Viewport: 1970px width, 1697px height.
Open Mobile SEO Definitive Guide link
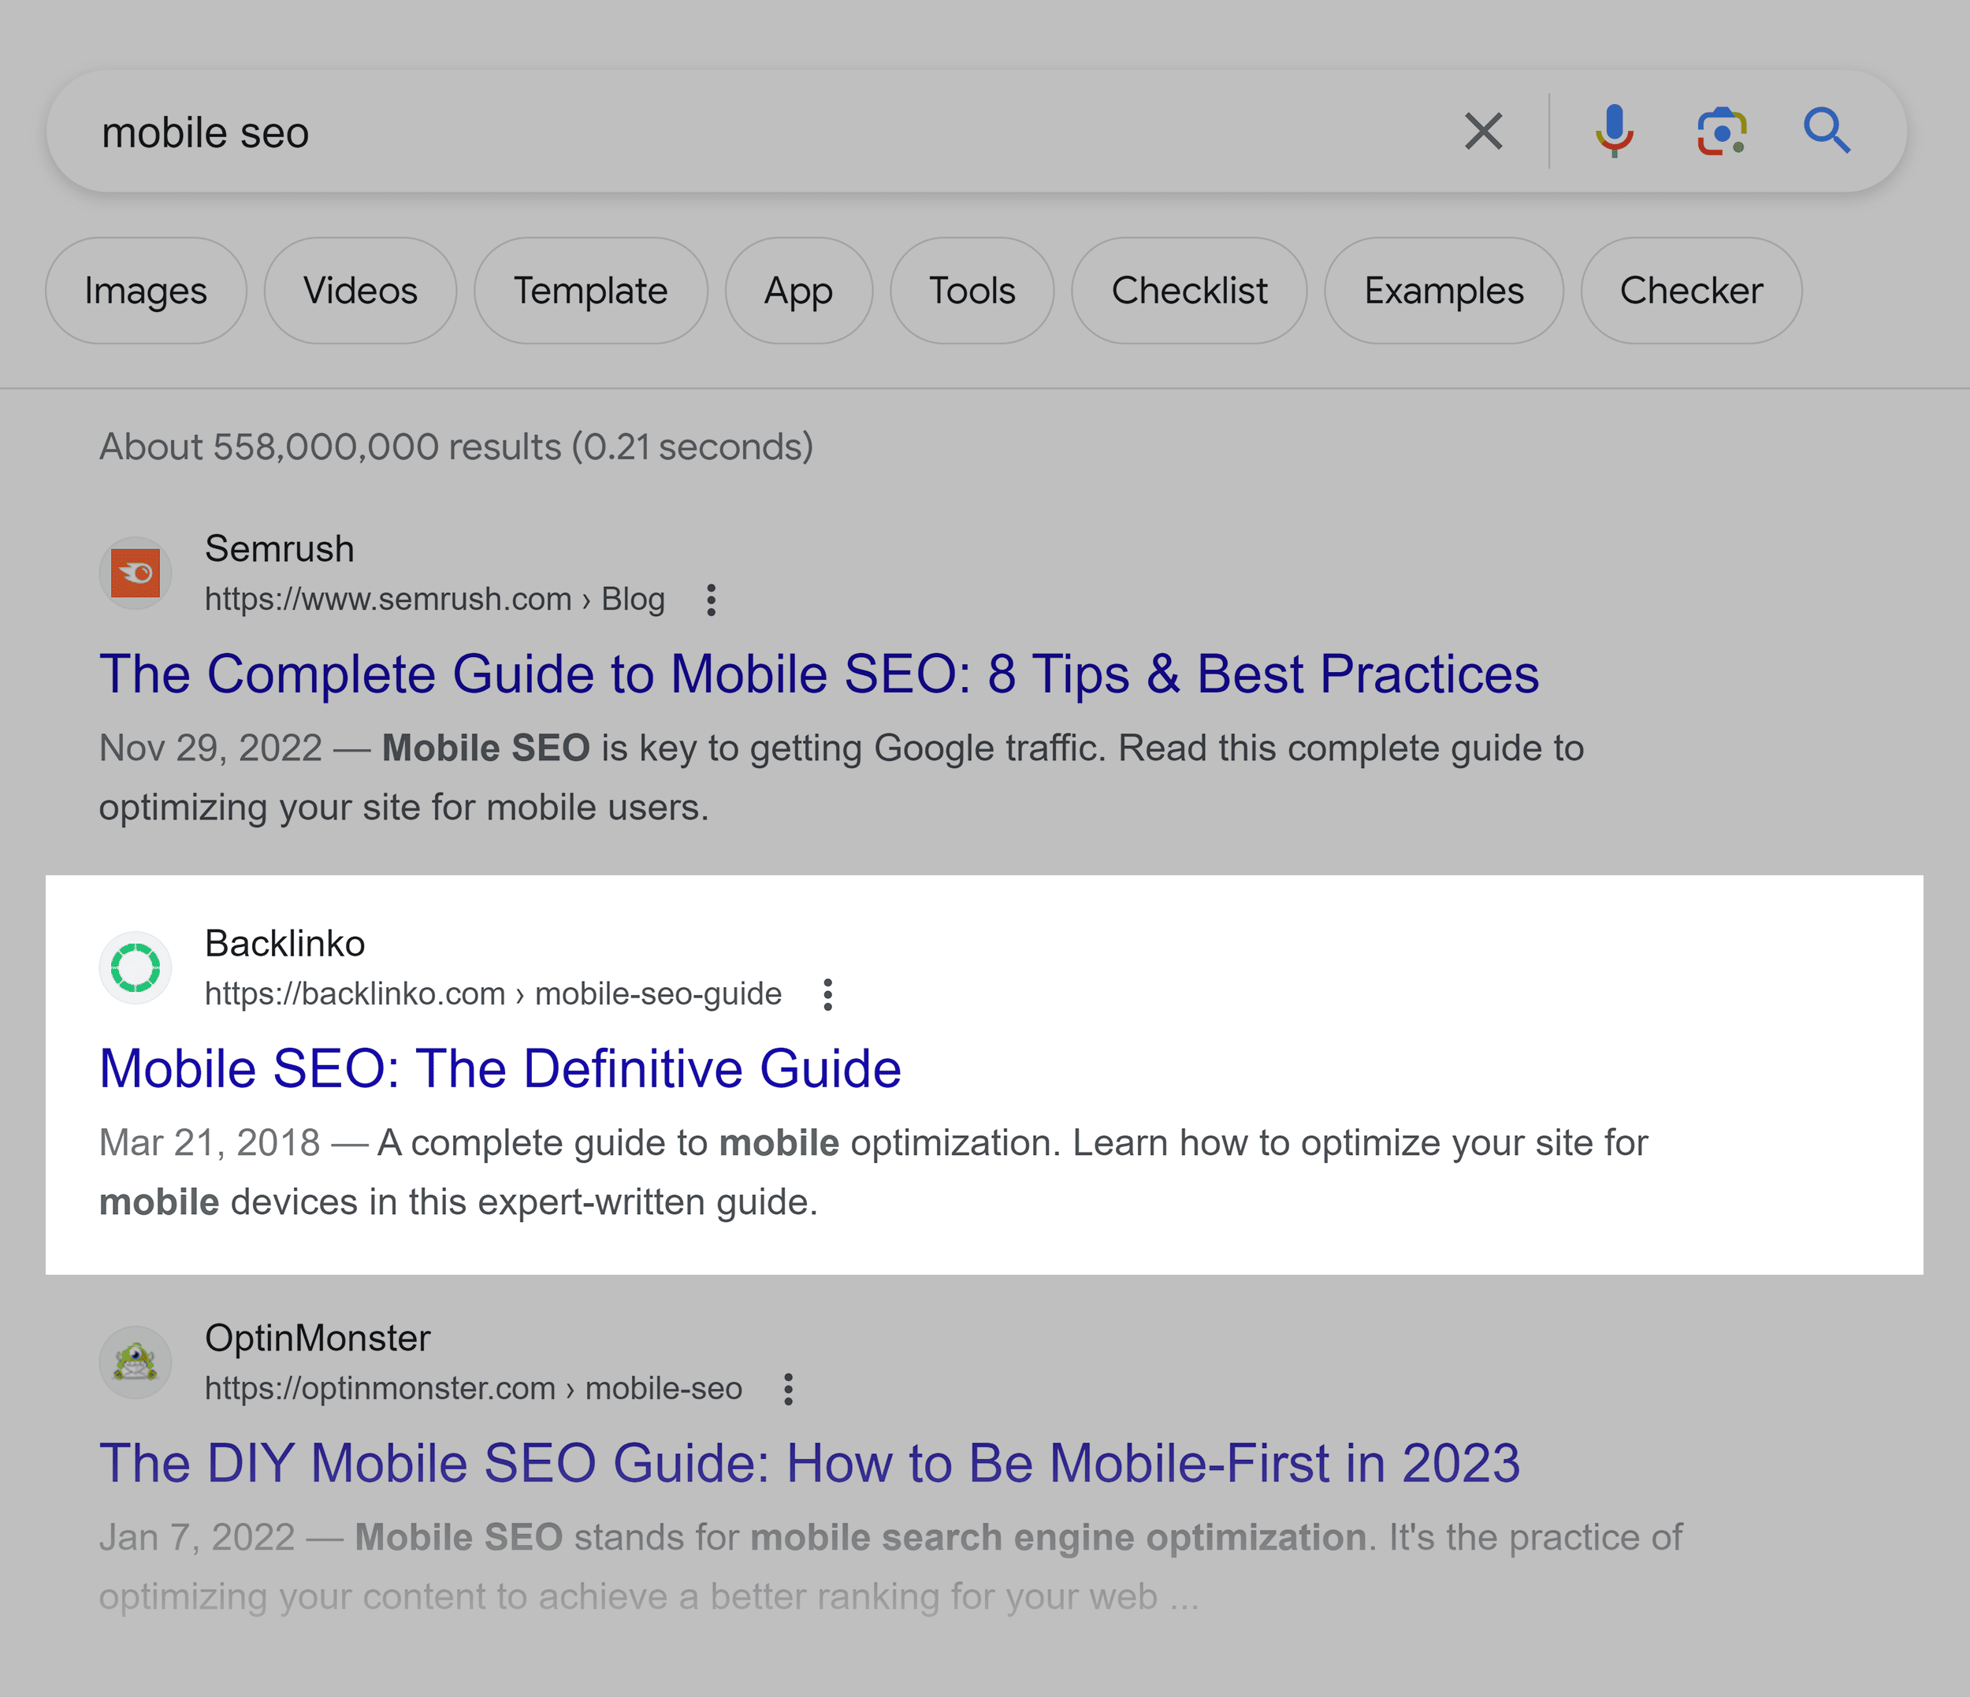tap(503, 1067)
